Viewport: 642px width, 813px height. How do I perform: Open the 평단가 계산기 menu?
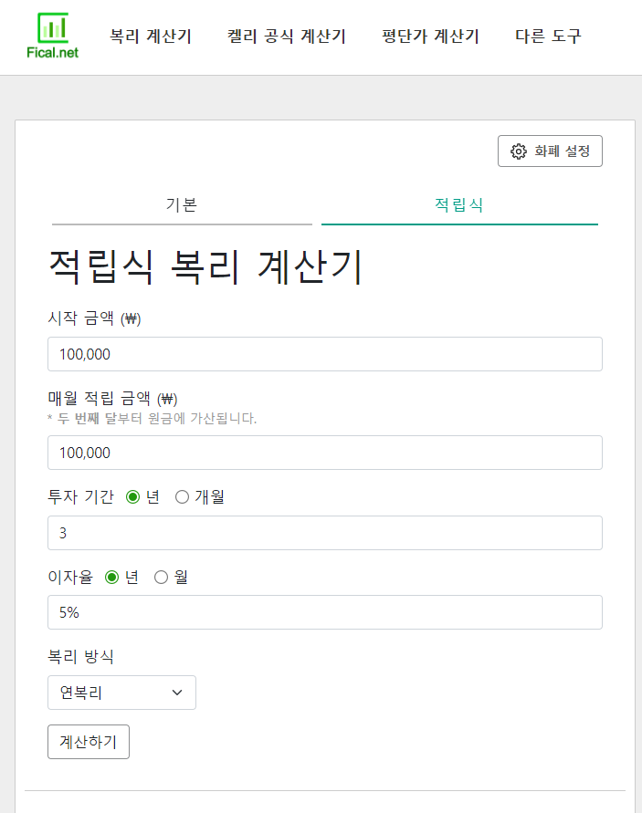(x=430, y=36)
